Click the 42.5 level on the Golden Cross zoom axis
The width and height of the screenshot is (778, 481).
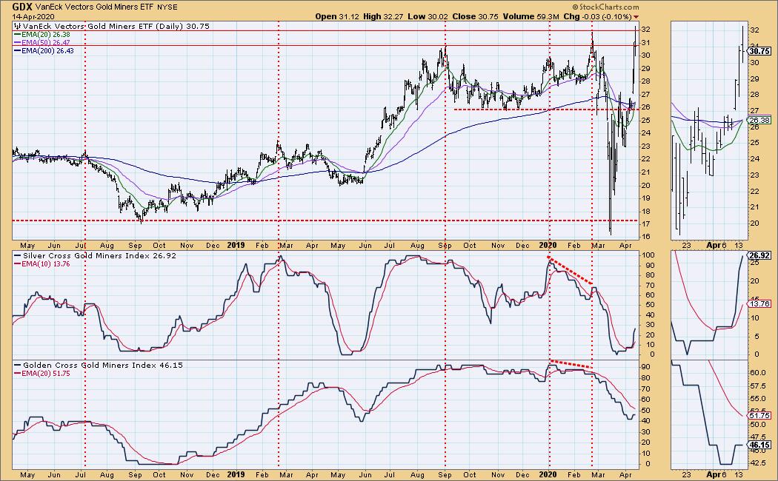click(759, 463)
